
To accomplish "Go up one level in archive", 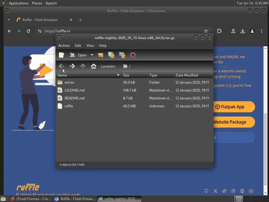I will (x=83, y=66).
